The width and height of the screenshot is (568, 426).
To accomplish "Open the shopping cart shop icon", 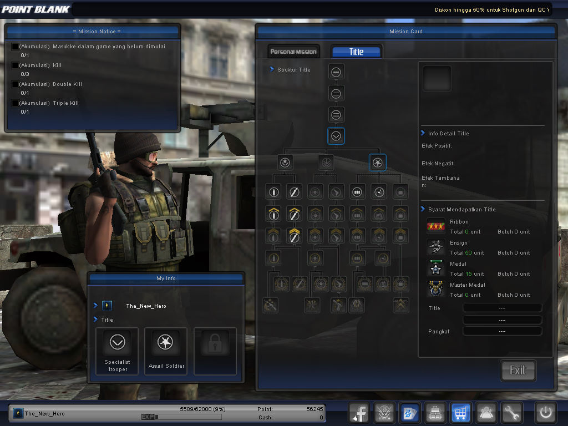I will (460, 413).
